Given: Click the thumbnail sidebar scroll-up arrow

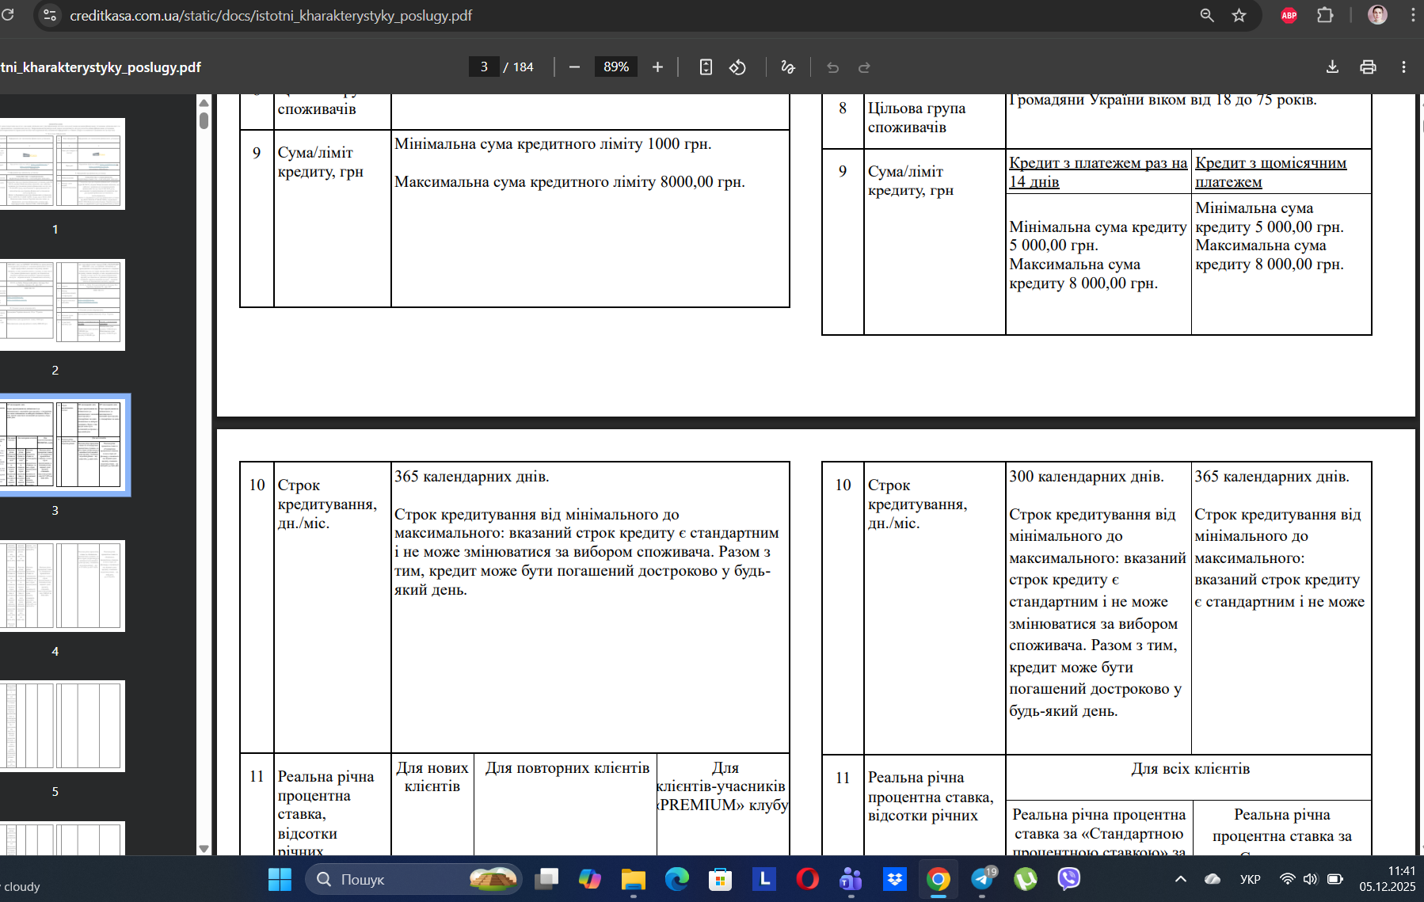Looking at the screenshot, I should [x=204, y=103].
